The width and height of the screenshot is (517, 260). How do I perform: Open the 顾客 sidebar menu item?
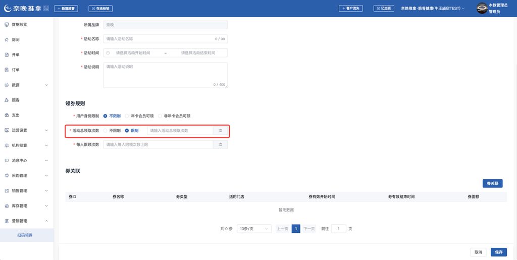point(27,100)
